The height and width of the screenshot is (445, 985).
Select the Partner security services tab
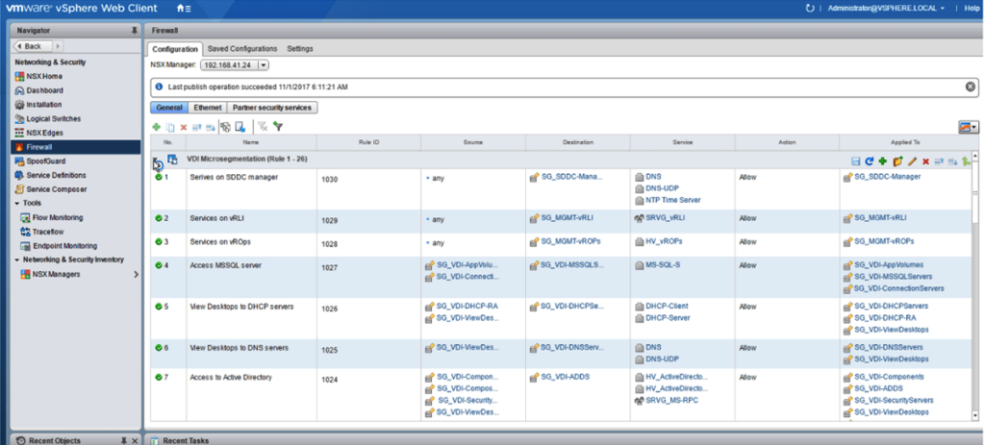(x=272, y=108)
